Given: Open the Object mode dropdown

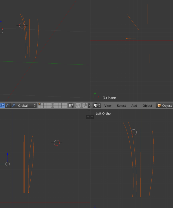Looking at the screenshot, I should [164, 105].
